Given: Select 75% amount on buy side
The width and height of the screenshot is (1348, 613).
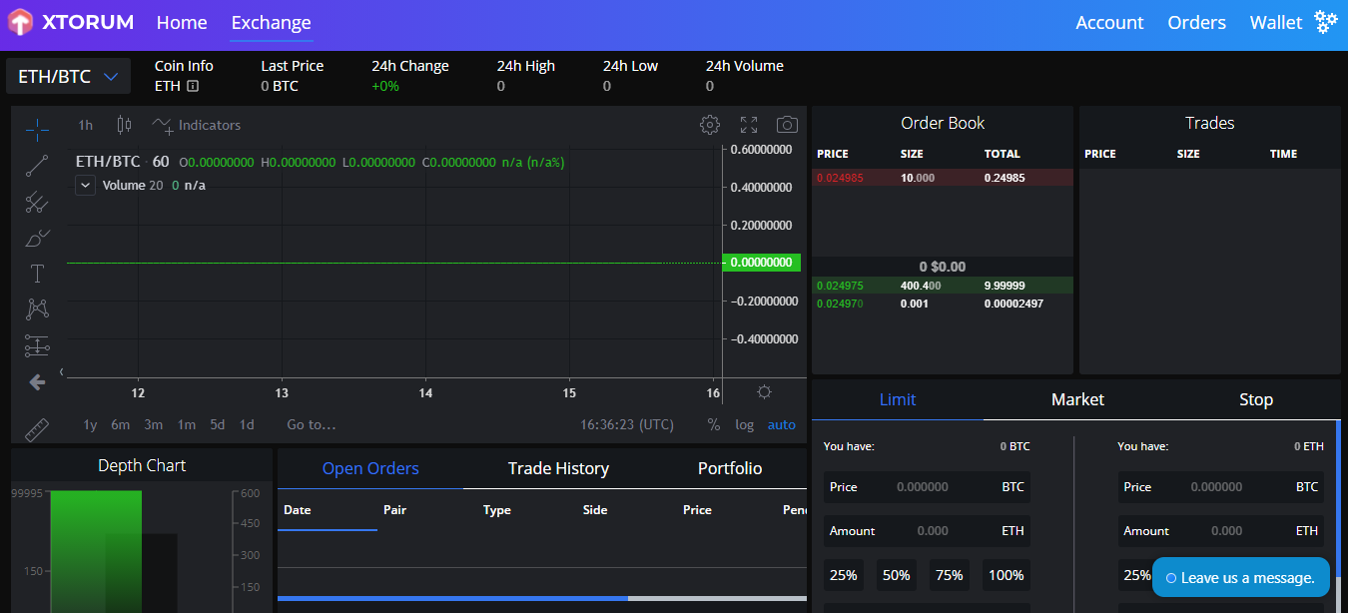Looking at the screenshot, I should pos(950,575).
